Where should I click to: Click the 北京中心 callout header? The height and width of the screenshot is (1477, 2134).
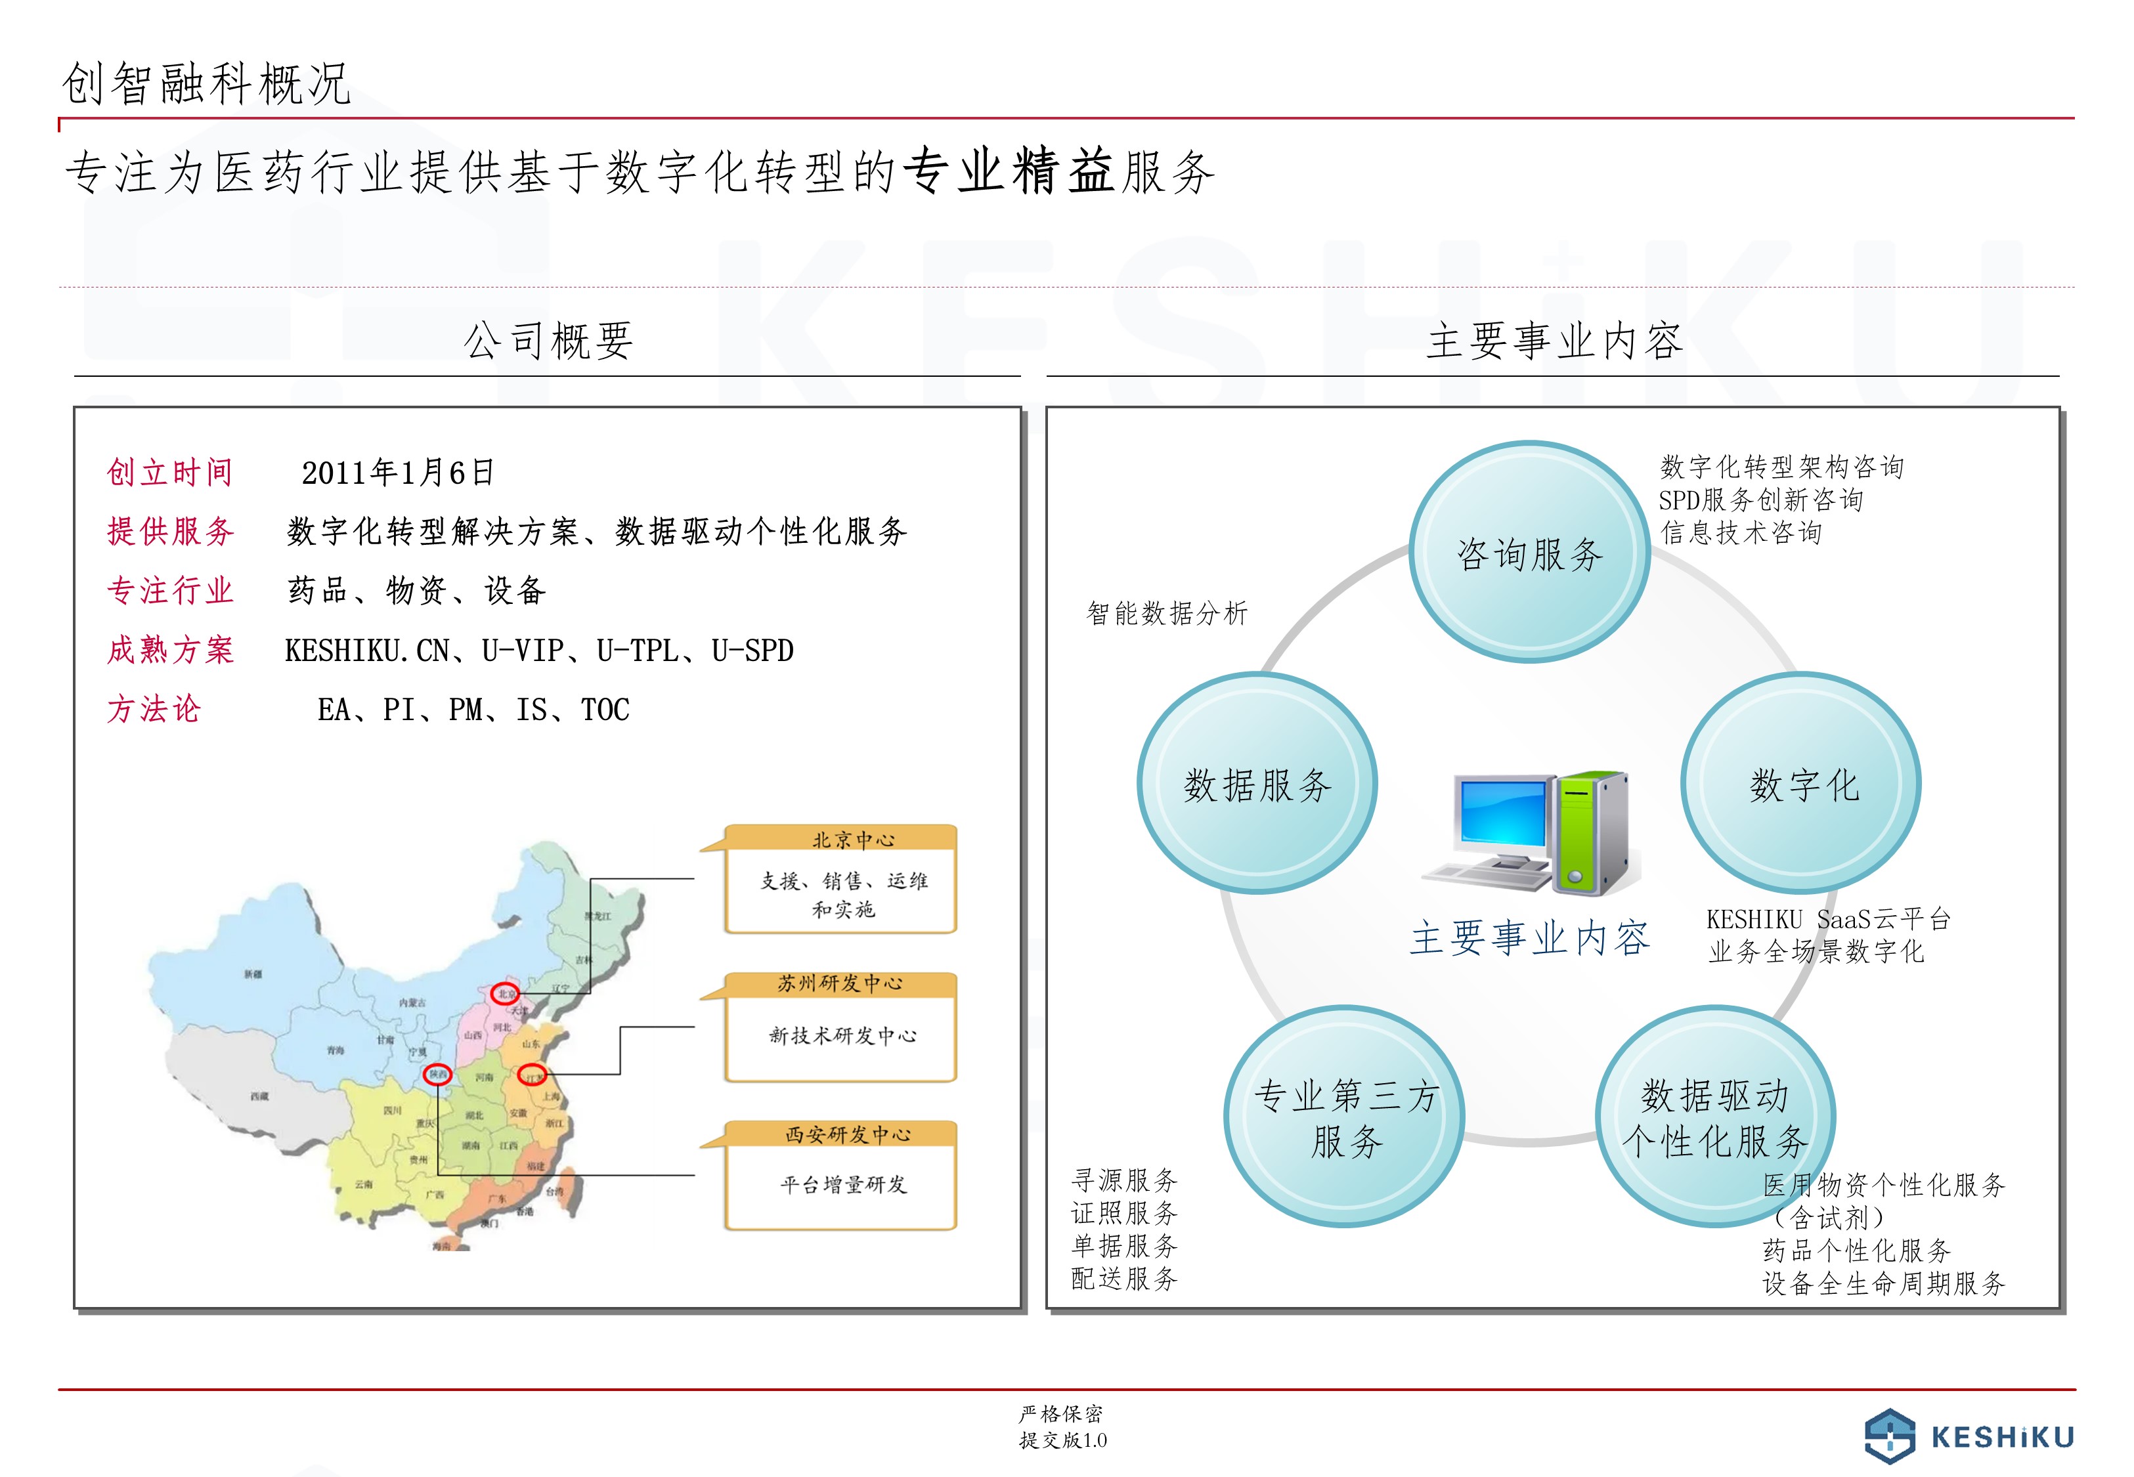tap(840, 838)
